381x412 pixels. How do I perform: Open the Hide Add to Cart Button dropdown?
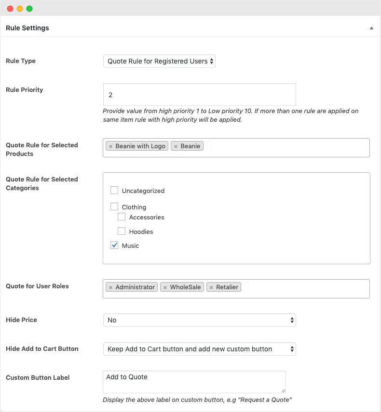pos(199,348)
